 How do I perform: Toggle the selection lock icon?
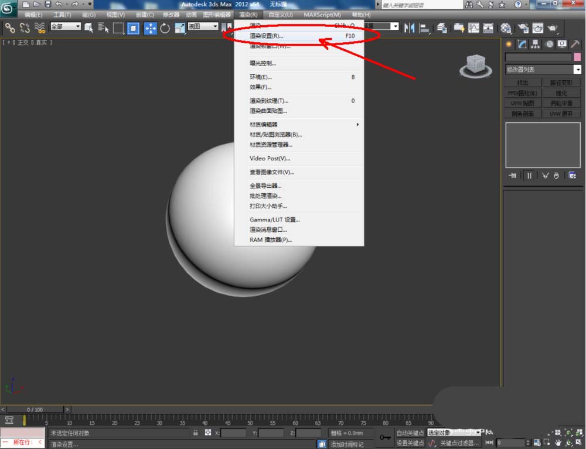tap(196, 433)
